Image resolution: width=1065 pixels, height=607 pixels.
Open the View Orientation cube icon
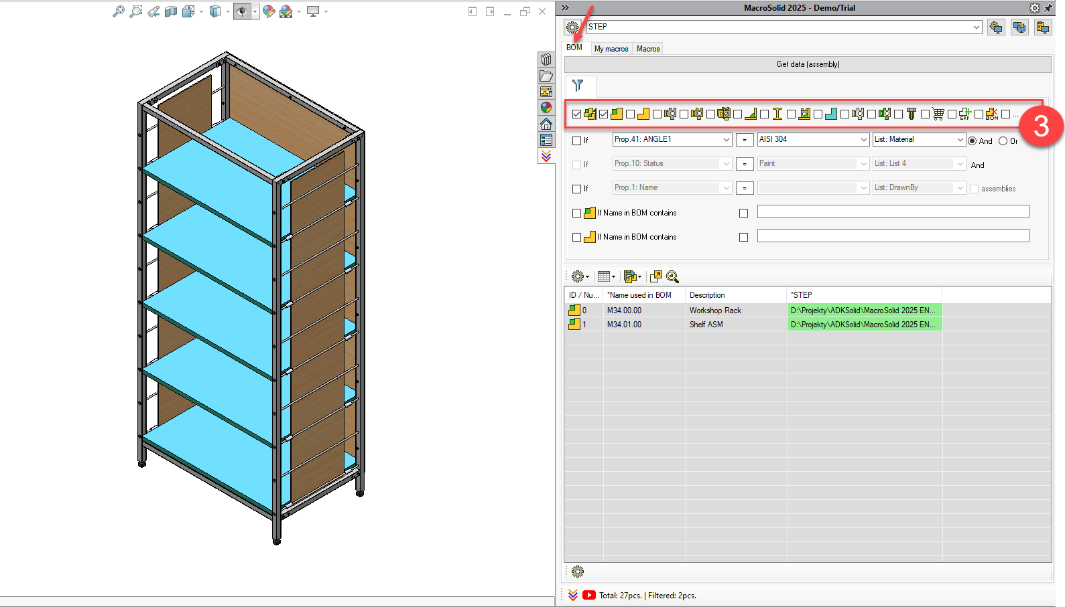[x=188, y=11]
